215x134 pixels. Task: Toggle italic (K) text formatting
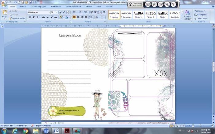click(x=33, y=17)
